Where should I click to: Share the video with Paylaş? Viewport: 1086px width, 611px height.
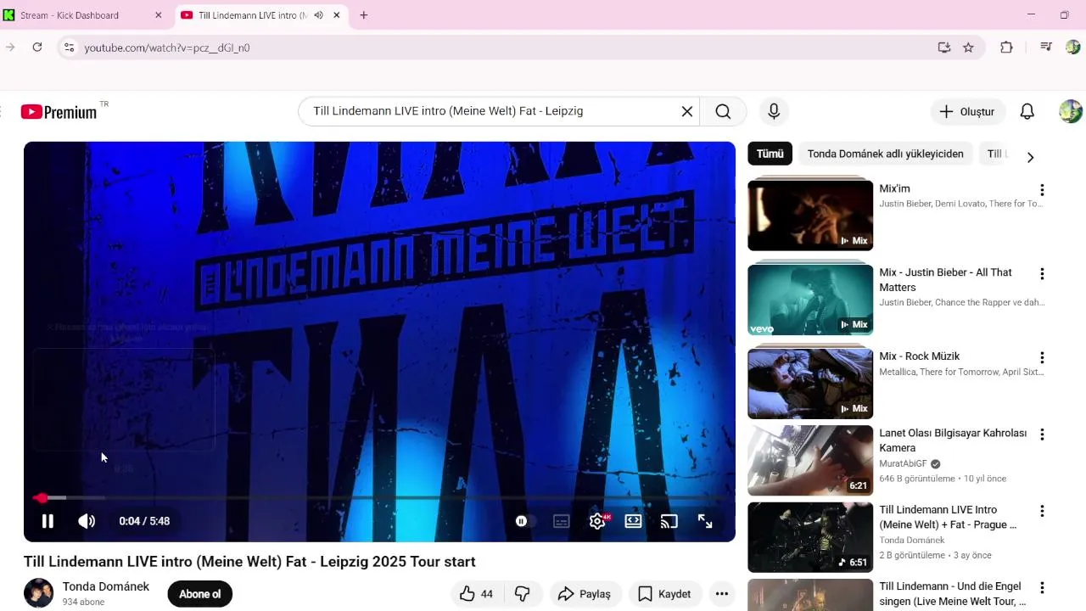(x=585, y=594)
